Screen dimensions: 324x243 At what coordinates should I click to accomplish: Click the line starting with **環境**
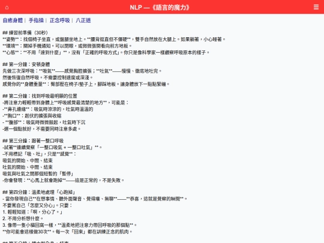click(x=67, y=46)
